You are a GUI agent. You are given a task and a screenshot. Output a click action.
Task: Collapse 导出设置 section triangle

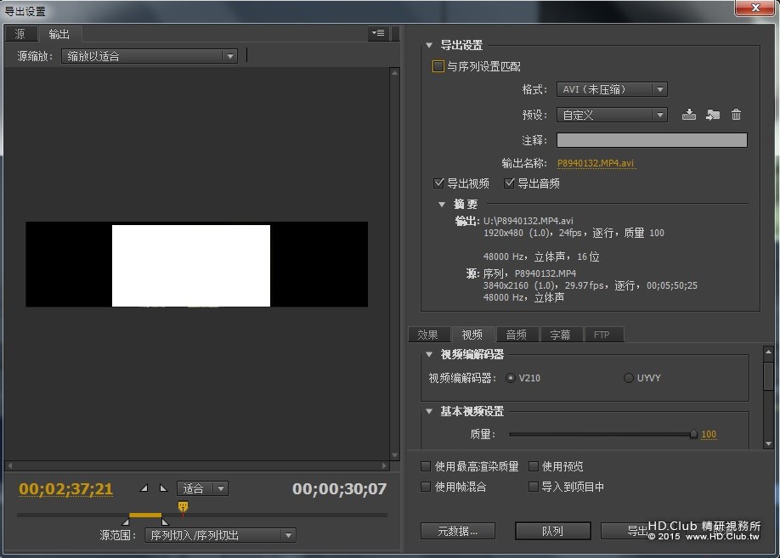(429, 45)
